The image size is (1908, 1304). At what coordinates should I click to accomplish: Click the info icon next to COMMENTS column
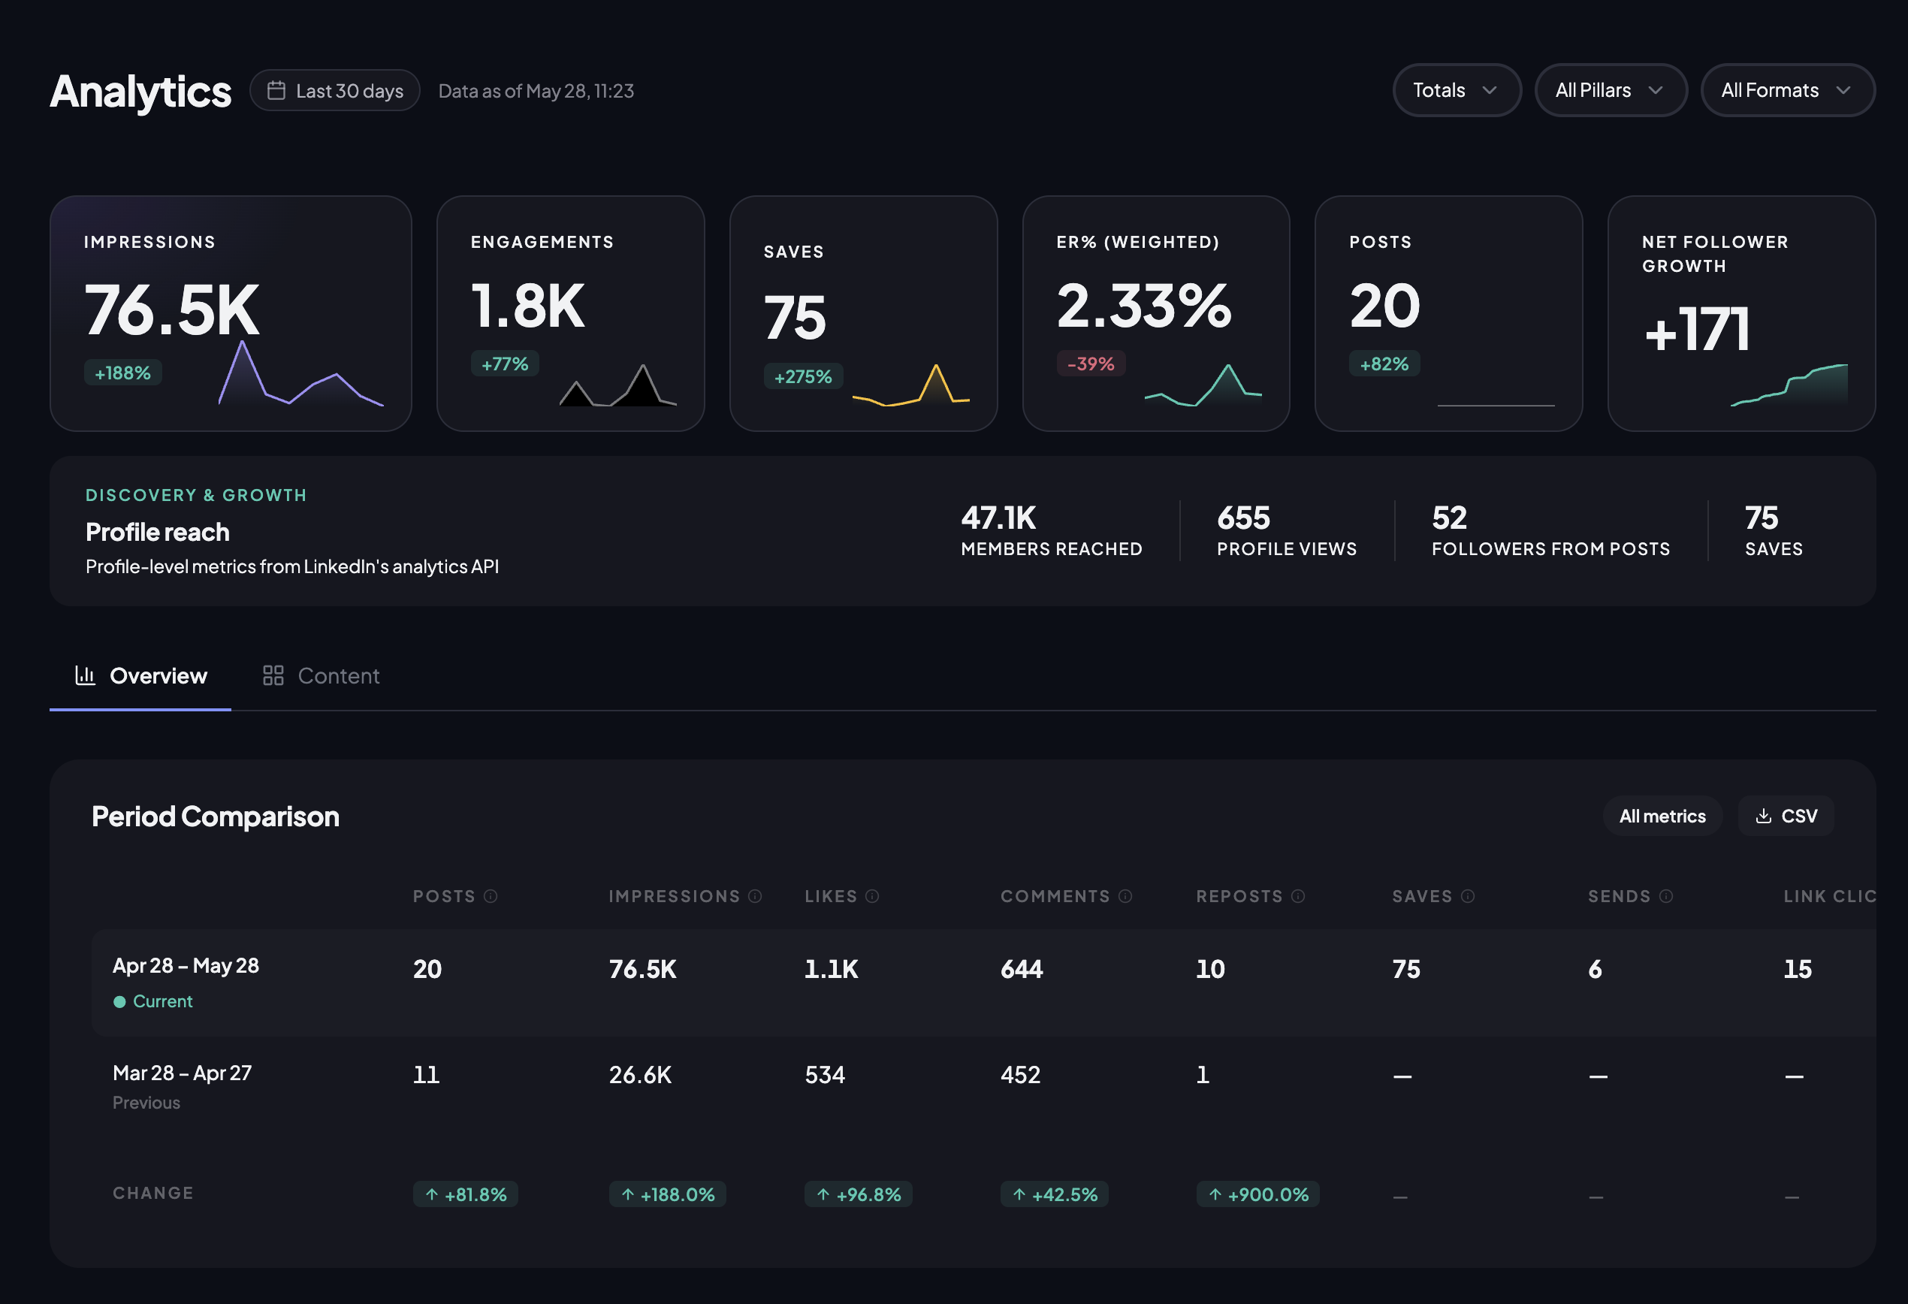pyautogui.click(x=1125, y=896)
